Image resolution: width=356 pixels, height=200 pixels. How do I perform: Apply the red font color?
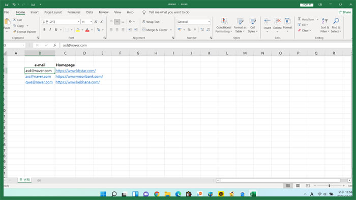[87, 29]
